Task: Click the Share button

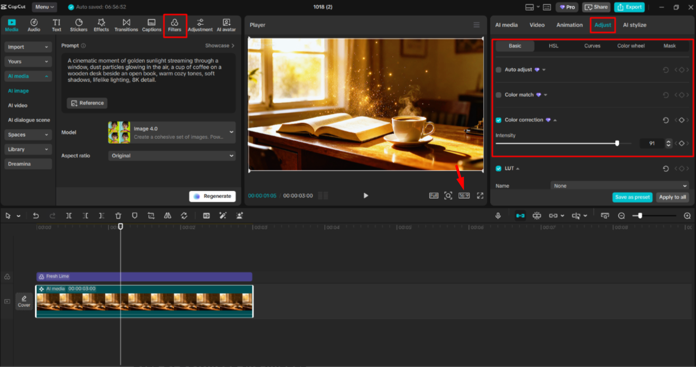Action: click(x=596, y=7)
